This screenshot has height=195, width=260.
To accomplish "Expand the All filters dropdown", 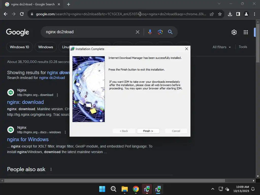I will (222, 47).
